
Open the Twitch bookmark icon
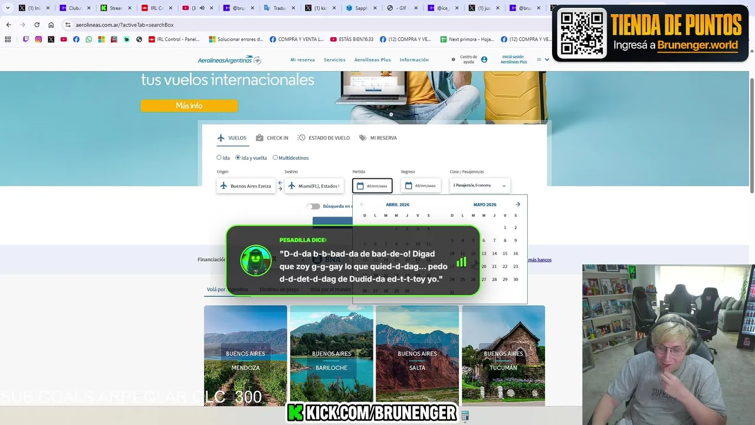[x=26, y=40]
